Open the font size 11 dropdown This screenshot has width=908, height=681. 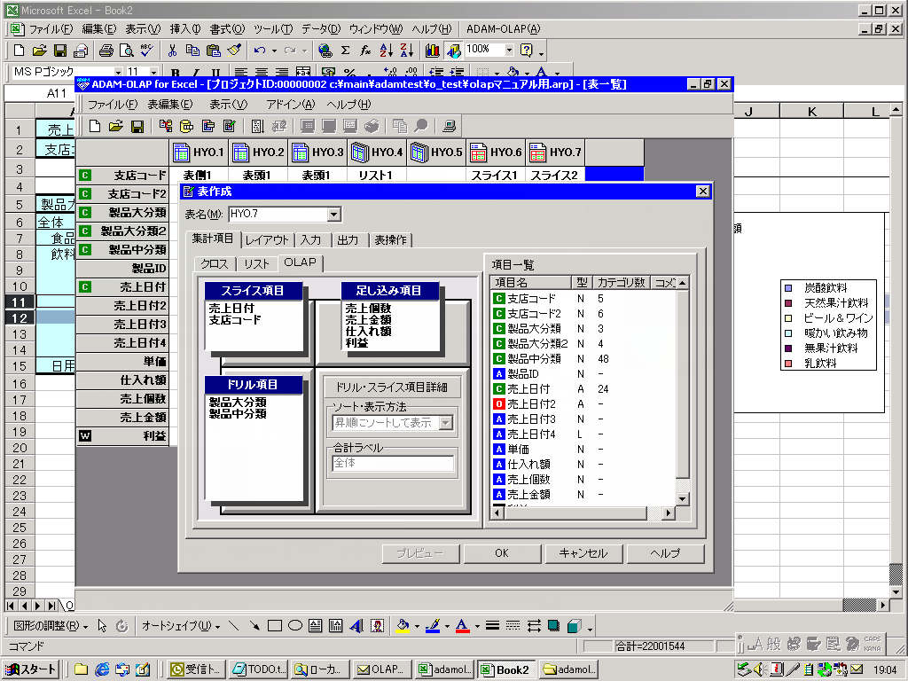154,73
